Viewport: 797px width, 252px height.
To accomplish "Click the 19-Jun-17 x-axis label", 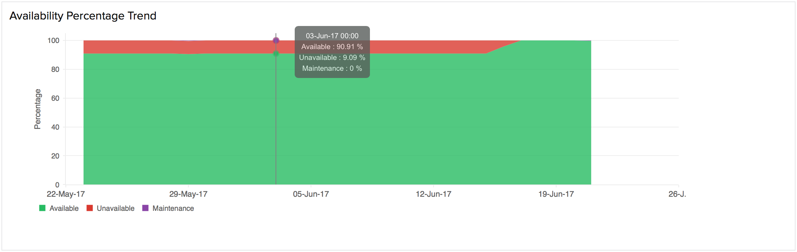I will (556, 194).
